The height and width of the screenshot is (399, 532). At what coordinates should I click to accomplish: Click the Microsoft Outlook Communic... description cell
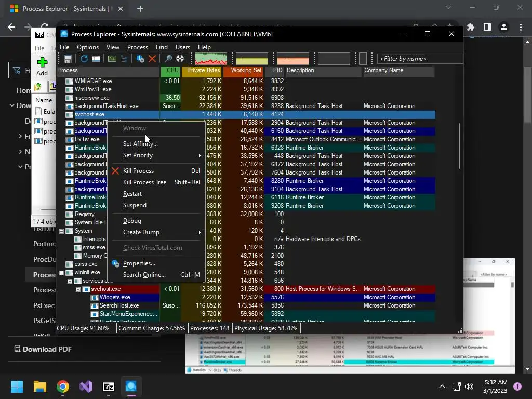323,139
